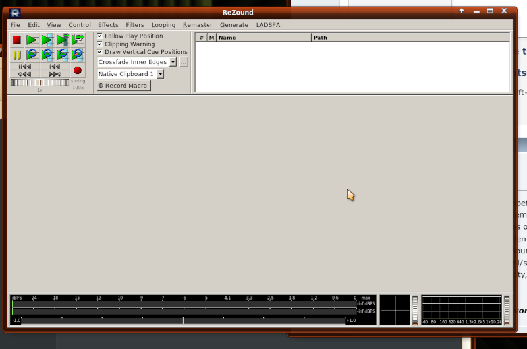Open the LADSPA menu
Image resolution: width=527 pixels, height=349 pixels.
(268, 25)
